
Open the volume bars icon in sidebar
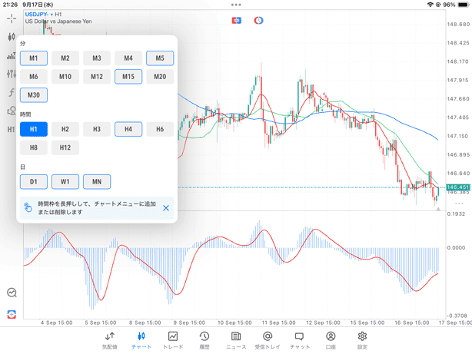[12, 55]
